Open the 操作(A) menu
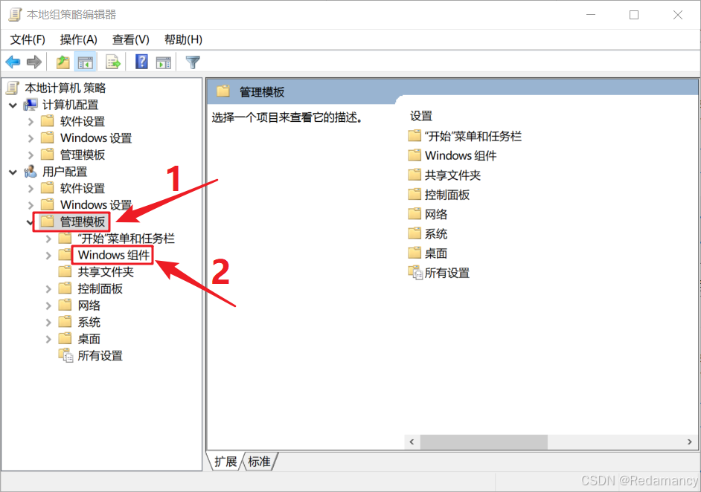The height and width of the screenshot is (492, 701). coord(79,39)
